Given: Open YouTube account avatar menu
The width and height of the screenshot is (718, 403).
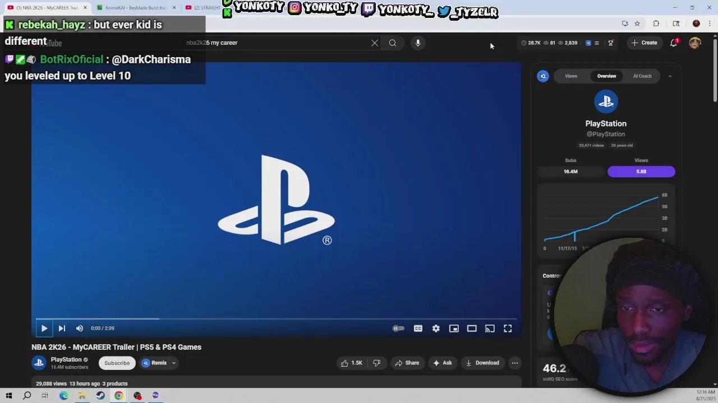Looking at the screenshot, I should pyautogui.click(x=695, y=43).
